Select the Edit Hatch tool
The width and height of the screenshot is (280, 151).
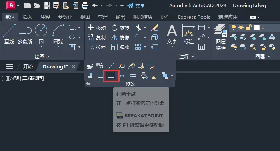pyautogui.click(x=141, y=66)
